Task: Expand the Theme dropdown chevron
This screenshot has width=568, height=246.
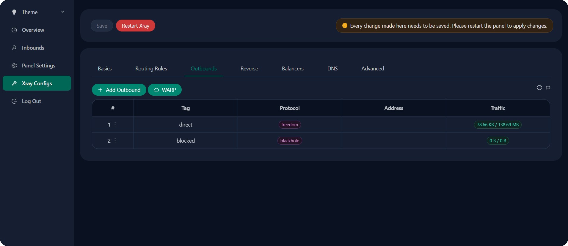Action: point(63,12)
